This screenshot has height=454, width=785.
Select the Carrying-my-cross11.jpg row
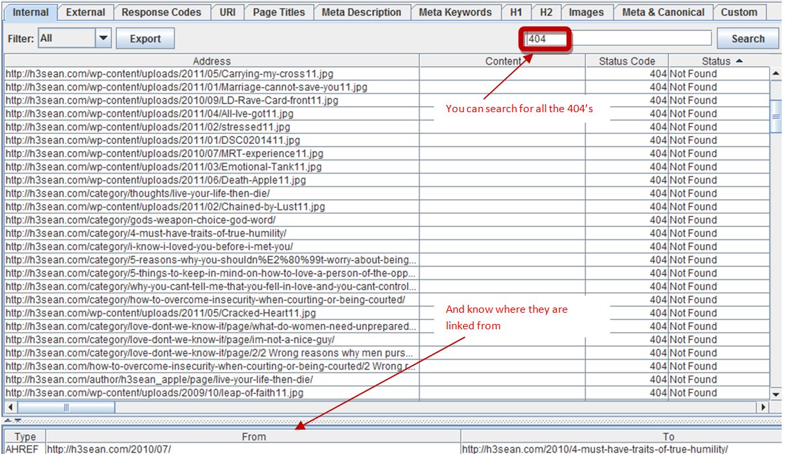click(x=211, y=74)
